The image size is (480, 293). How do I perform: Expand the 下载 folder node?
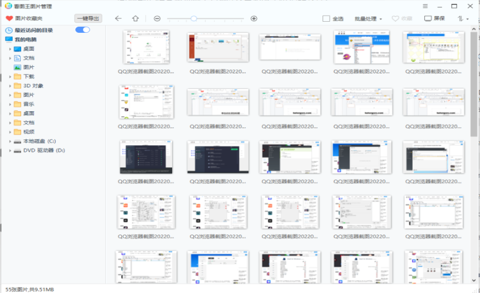point(10,77)
